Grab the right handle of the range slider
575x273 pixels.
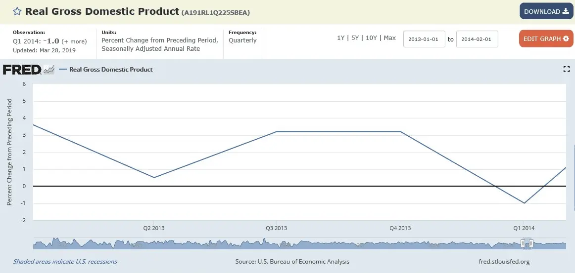click(x=531, y=243)
